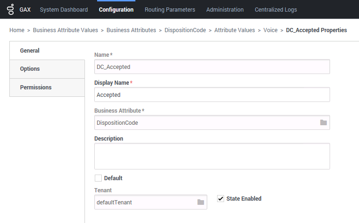Image resolution: width=359 pixels, height=223 pixels.
Task: Uncheck the State Enabled checkbox
Action: pos(221,198)
